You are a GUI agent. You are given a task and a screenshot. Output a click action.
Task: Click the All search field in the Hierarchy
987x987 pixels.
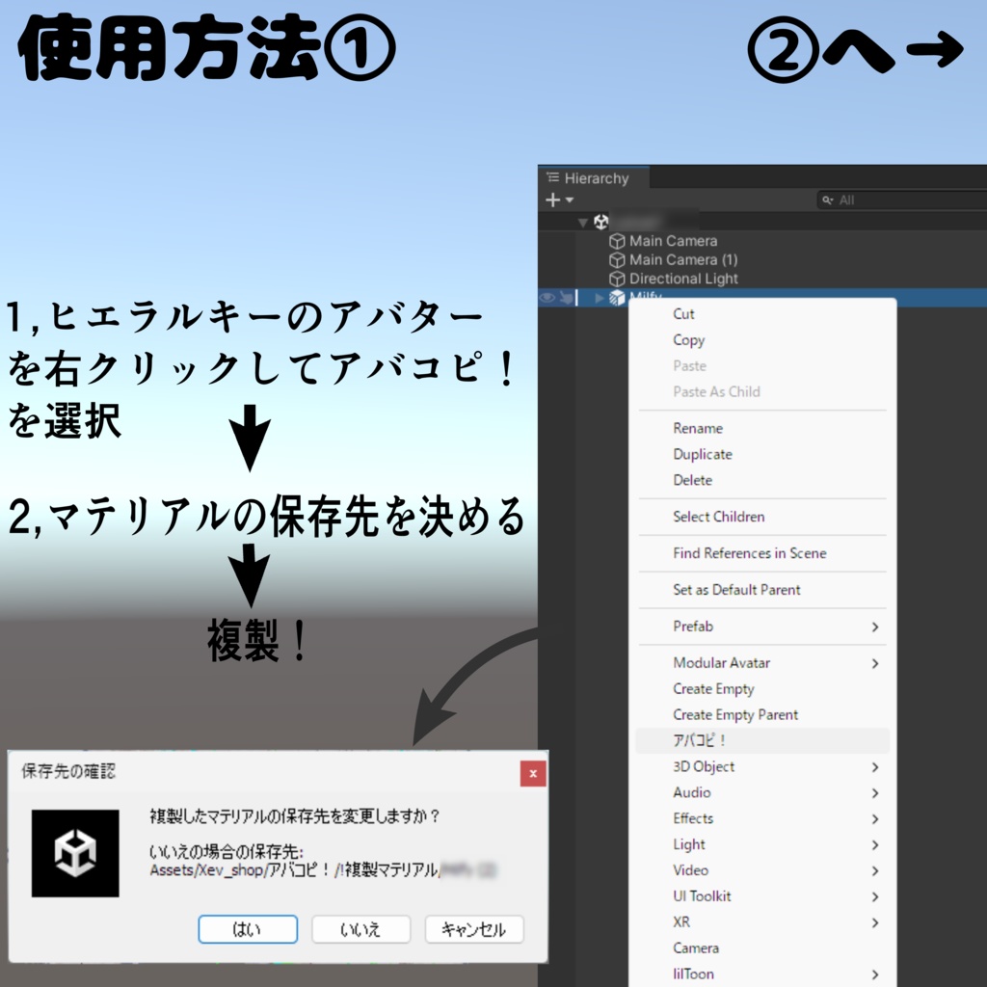(x=896, y=200)
